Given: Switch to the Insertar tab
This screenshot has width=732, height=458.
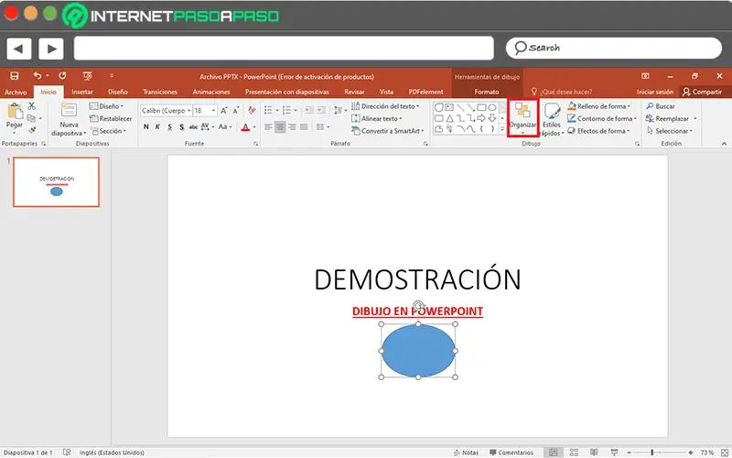Looking at the screenshot, I should (x=82, y=92).
